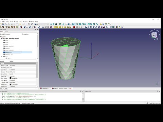Click the Line Color black swatch
Image resolution: width=163 pixels, height=122 pixels.
point(11,78)
